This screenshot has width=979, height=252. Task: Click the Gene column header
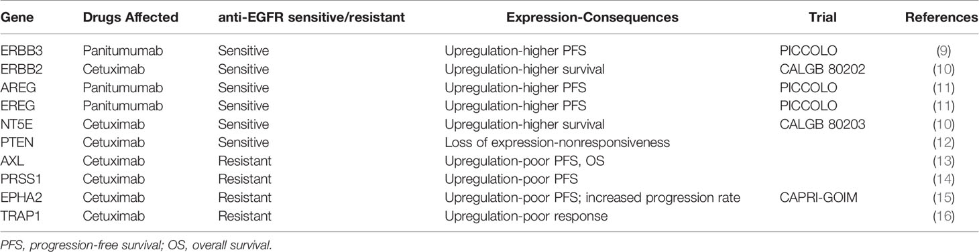[x=15, y=19]
